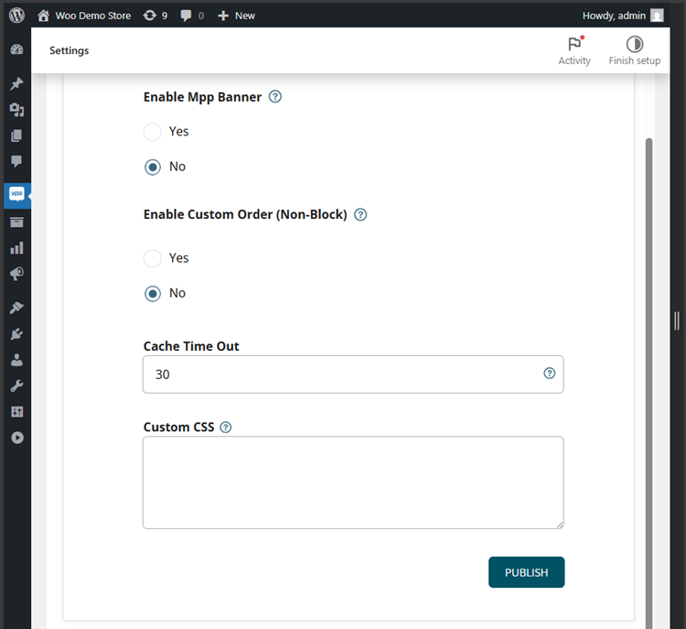Image resolution: width=686 pixels, height=629 pixels.
Task: Click into the Cache Time Out field
Action: pos(343,374)
